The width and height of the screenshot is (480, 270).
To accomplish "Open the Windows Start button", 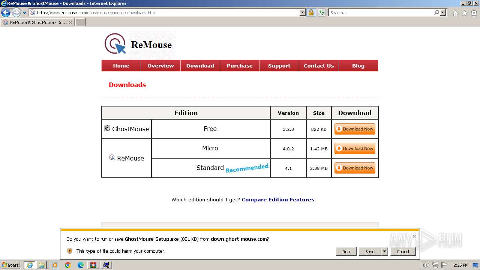I will (10, 265).
